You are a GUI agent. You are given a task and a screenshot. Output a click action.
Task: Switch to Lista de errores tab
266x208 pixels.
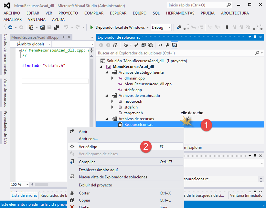tap(25, 195)
